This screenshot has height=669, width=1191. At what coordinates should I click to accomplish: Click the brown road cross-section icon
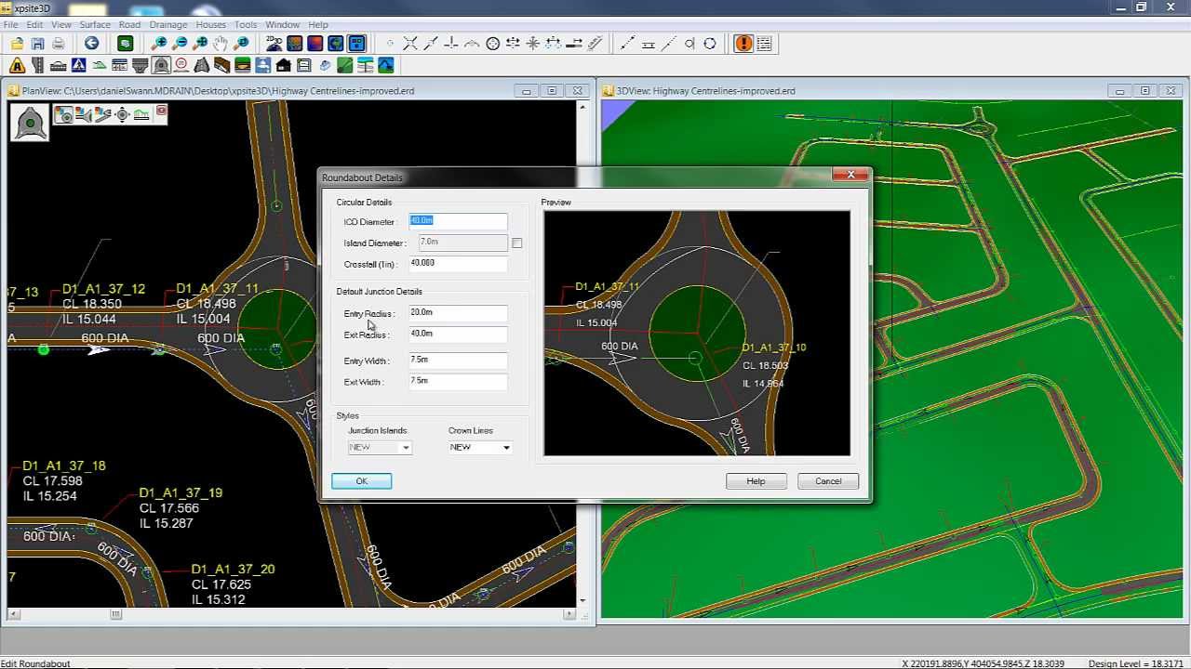pyautogui.click(x=221, y=65)
